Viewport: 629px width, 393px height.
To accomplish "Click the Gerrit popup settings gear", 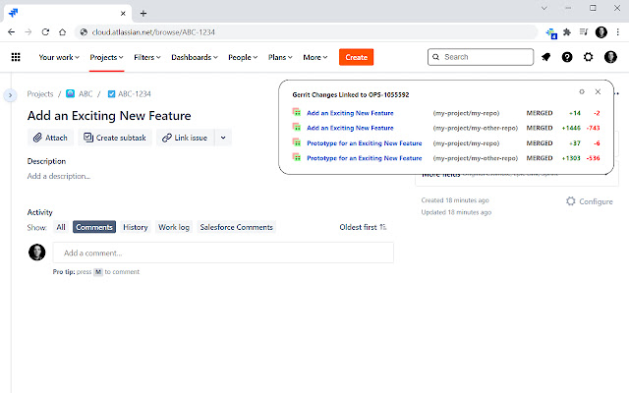I will pyautogui.click(x=582, y=91).
